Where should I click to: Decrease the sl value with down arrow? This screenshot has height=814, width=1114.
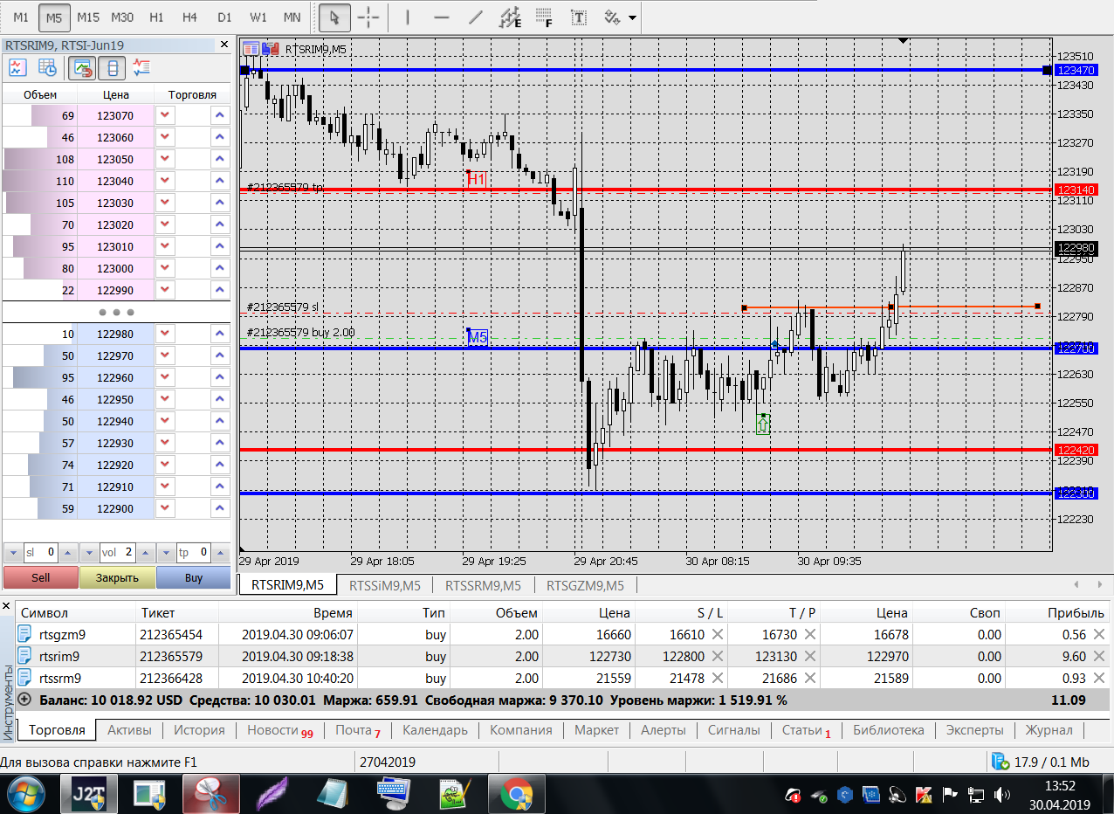(x=12, y=553)
